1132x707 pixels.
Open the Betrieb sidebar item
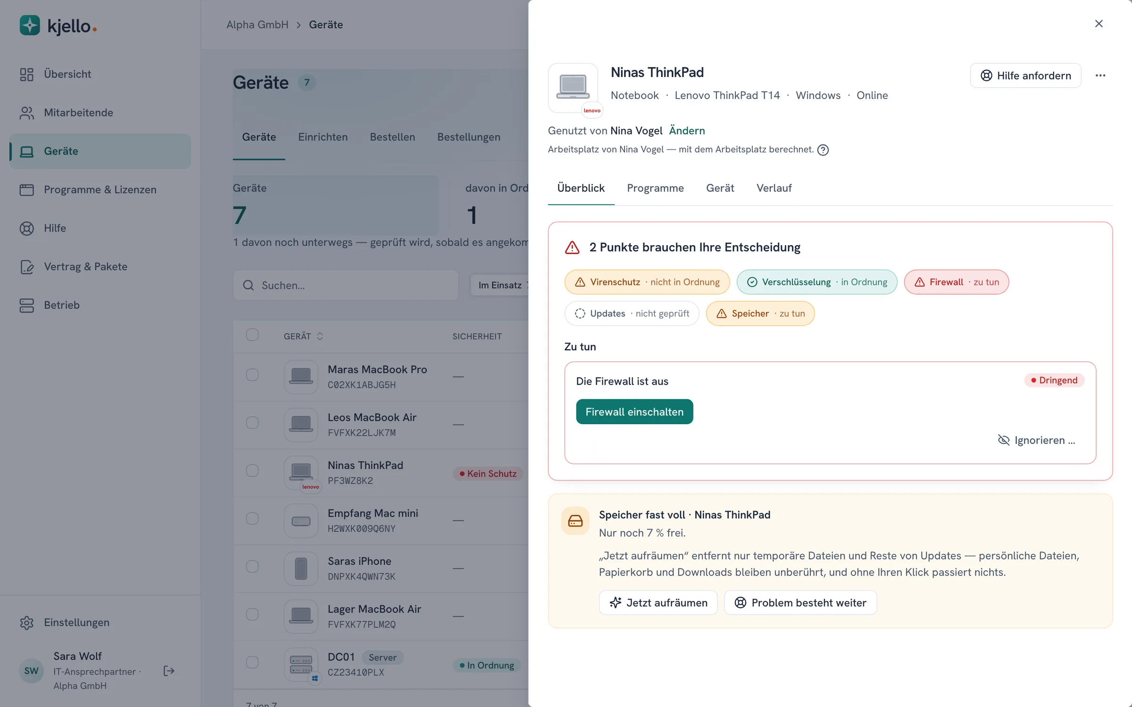pos(100,305)
